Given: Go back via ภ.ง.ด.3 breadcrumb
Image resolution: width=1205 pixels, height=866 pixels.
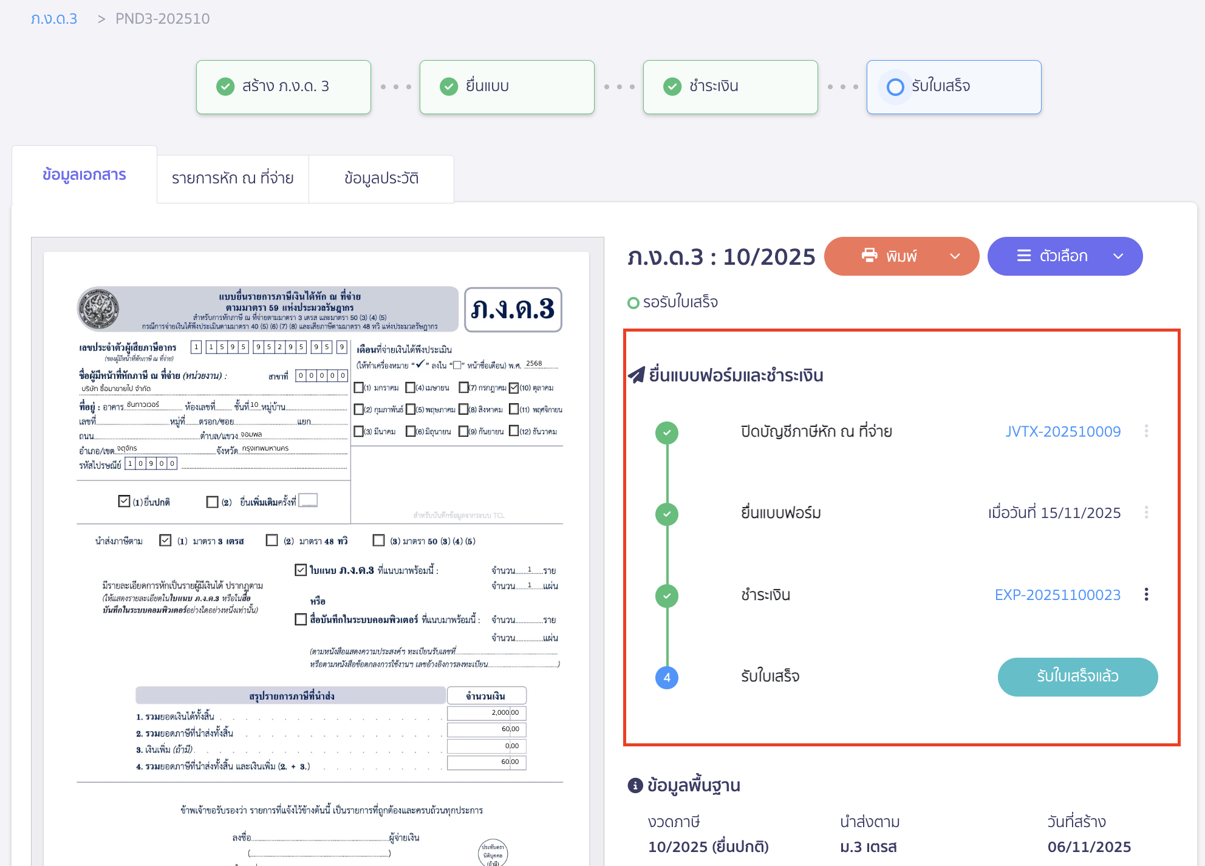Looking at the screenshot, I should 54,19.
